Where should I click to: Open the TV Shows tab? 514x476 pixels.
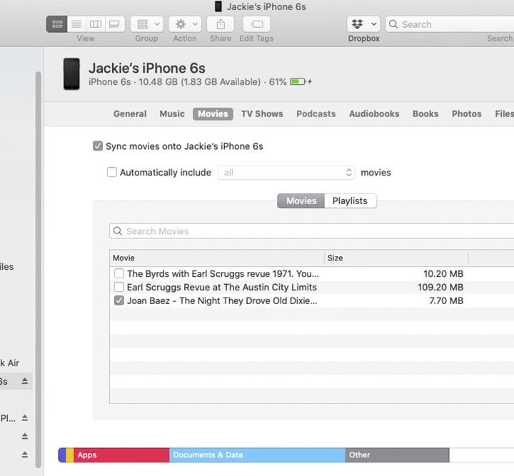pos(261,113)
